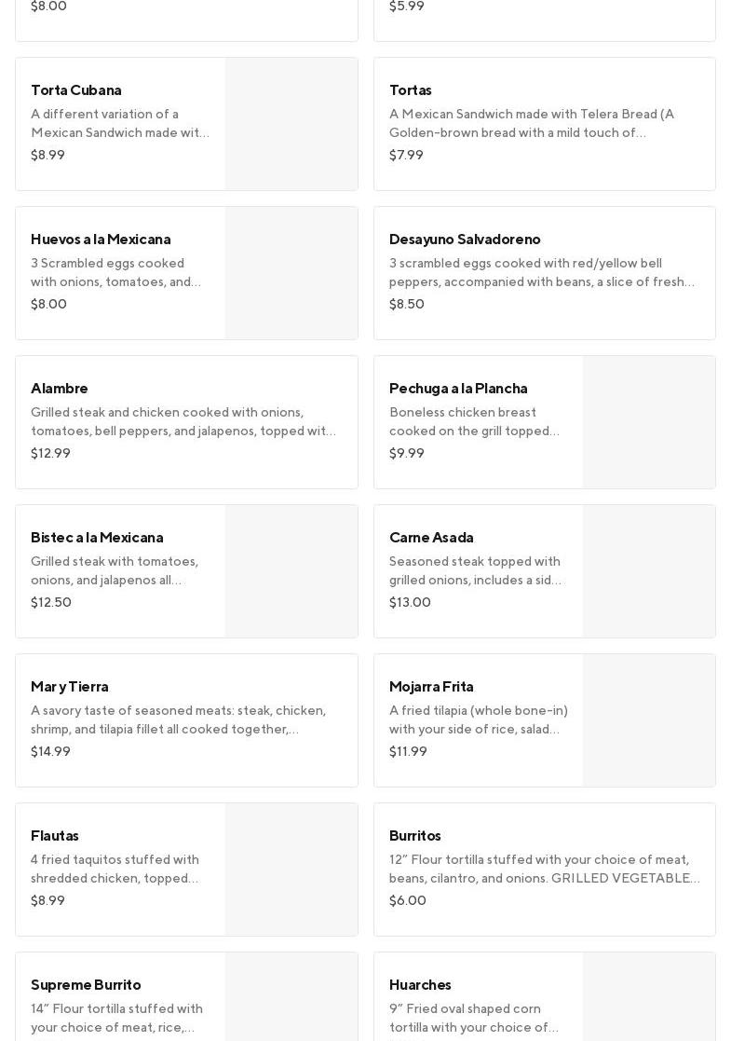Click the $14.99 price of Mar y Tierra
The height and width of the screenshot is (1041, 731).
50,751
